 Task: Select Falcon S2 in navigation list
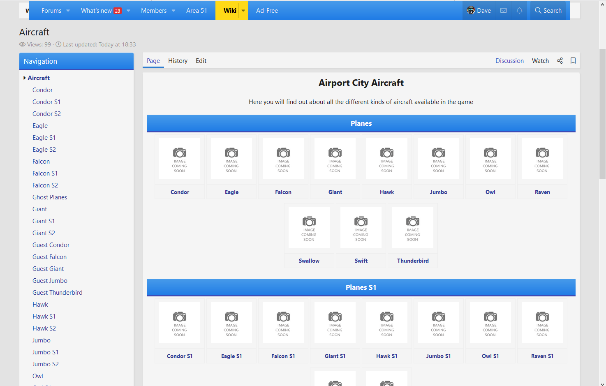point(45,185)
